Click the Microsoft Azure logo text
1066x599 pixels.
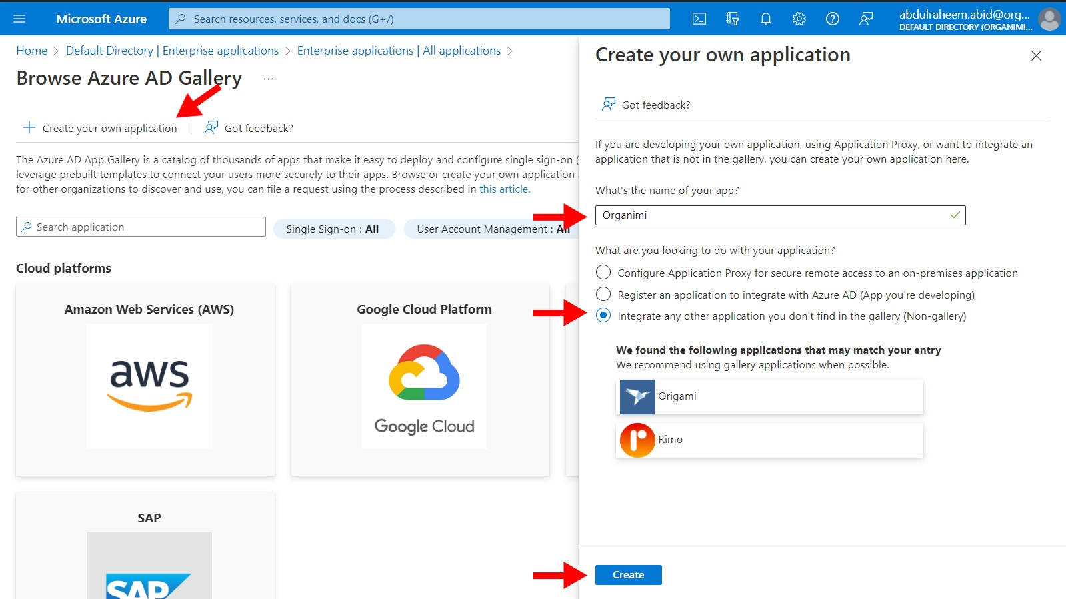pos(101,19)
